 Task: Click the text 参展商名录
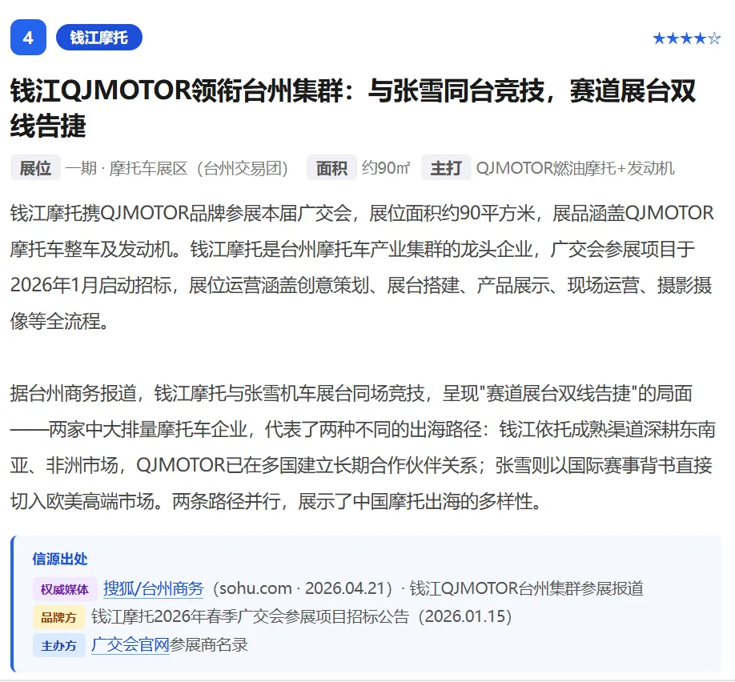click(x=209, y=645)
